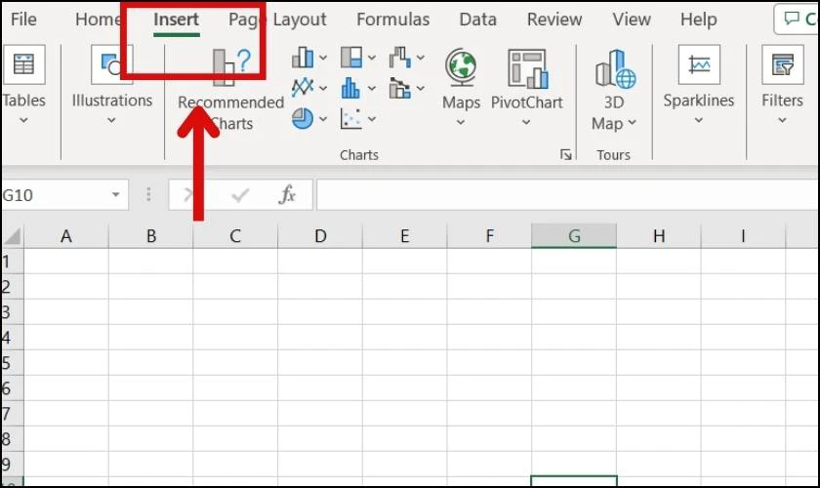This screenshot has width=820, height=488.
Task: Select column B header
Action: pos(151,236)
